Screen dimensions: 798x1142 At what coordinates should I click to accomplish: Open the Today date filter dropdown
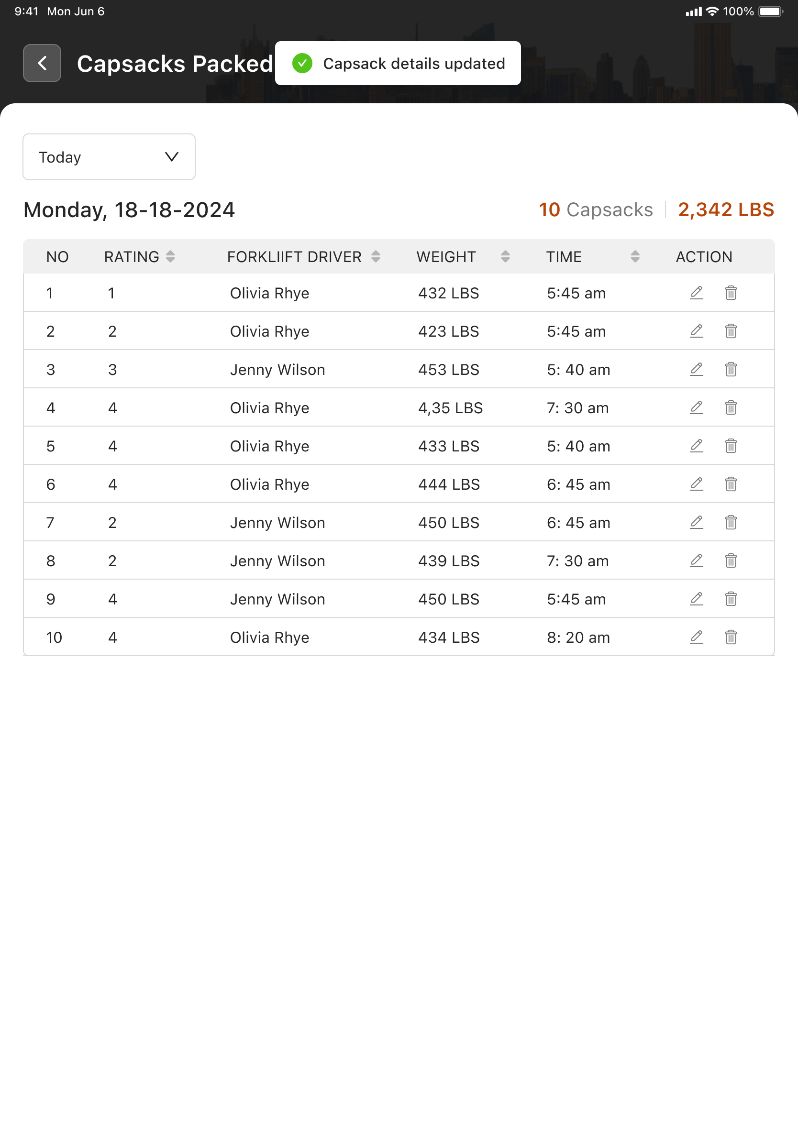coord(109,157)
